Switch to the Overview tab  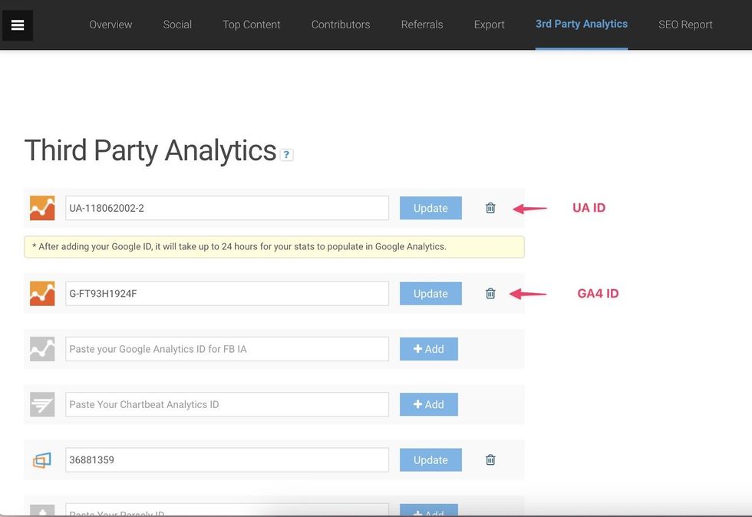point(110,25)
